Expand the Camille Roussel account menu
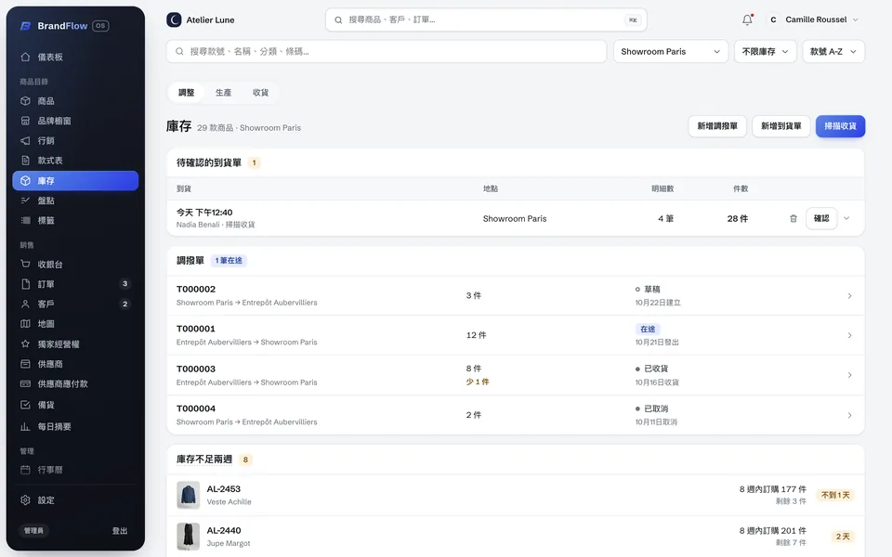 point(855,19)
